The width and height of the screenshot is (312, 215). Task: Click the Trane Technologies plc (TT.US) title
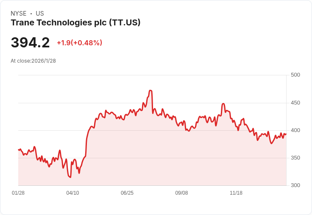coord(75,23)
